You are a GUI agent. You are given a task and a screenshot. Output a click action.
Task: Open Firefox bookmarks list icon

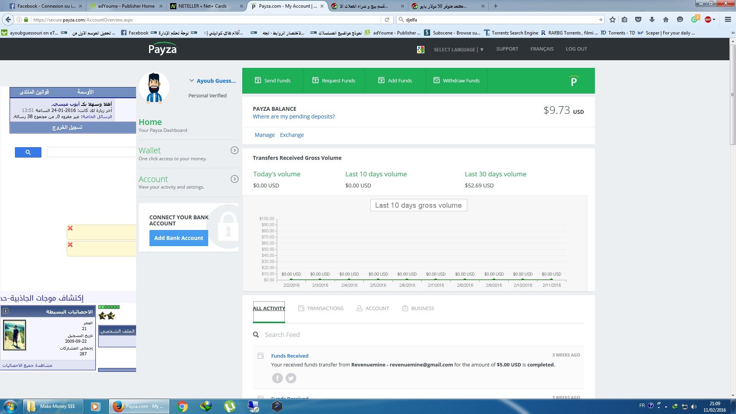point(624,20)
